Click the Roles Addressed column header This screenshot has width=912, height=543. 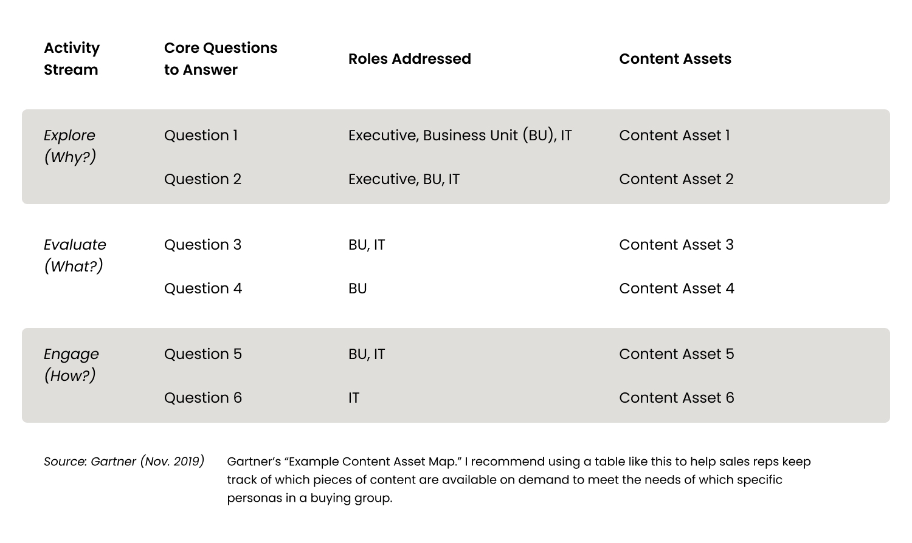tap(409, 59)
